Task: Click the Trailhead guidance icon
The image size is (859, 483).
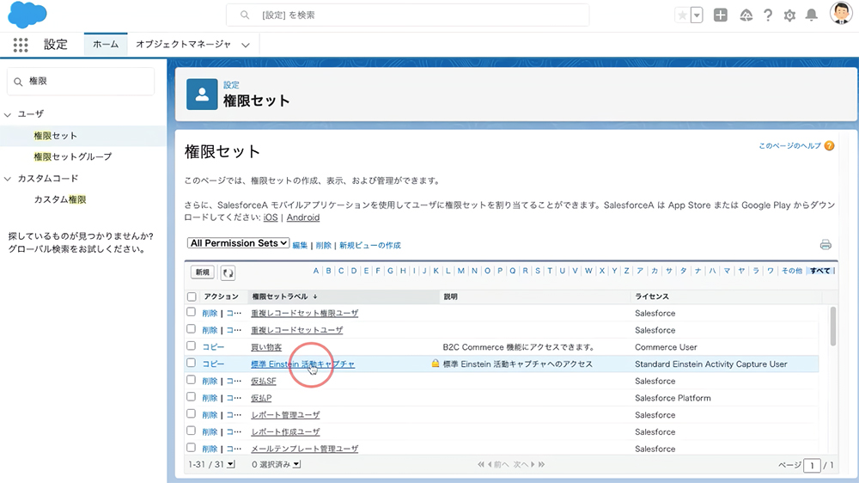Action: coord(746,15)
